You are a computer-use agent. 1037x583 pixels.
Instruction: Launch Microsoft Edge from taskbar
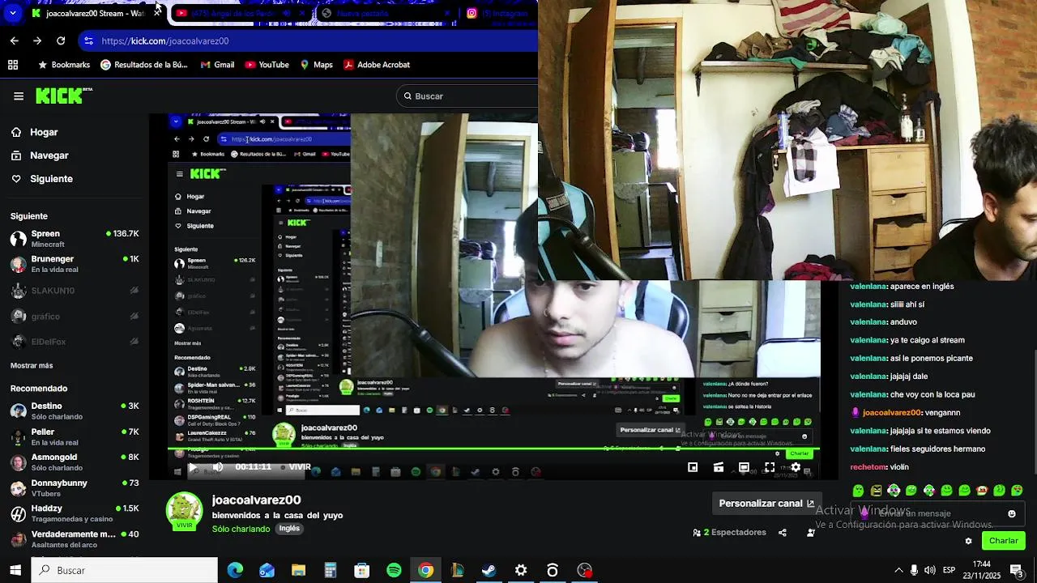click(x=235, y=570)
